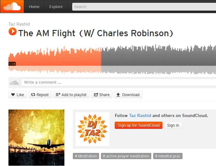Screen dimensions: 216x166
Task: Open the Explore menu item
Action: [56, 7]
